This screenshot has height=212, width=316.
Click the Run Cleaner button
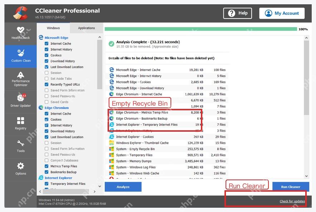pyautogui.click(x=291, y=187)
